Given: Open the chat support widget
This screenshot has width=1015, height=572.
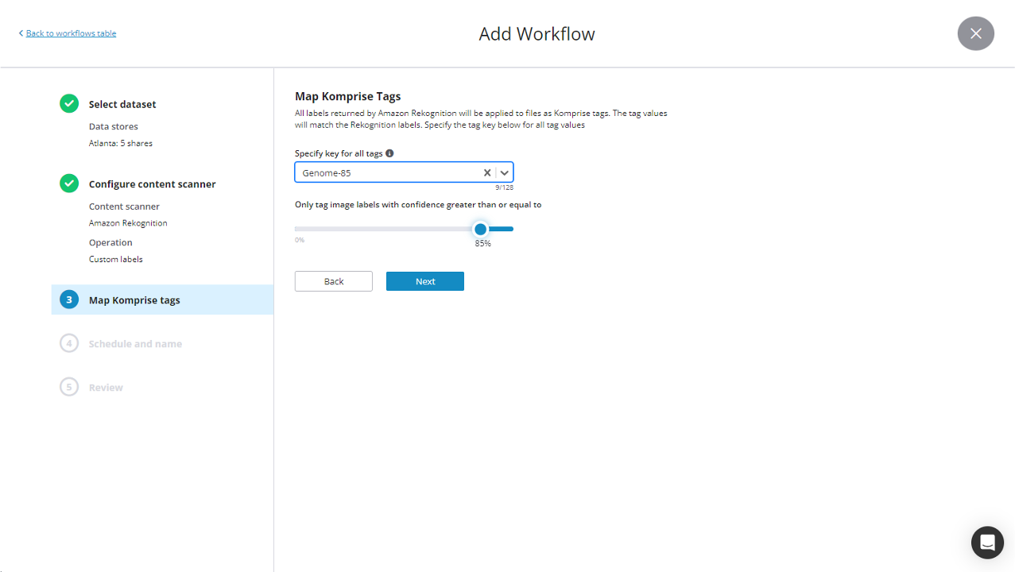Looking at the screenshot, I should pyautogui.click(x=987, y=543).
